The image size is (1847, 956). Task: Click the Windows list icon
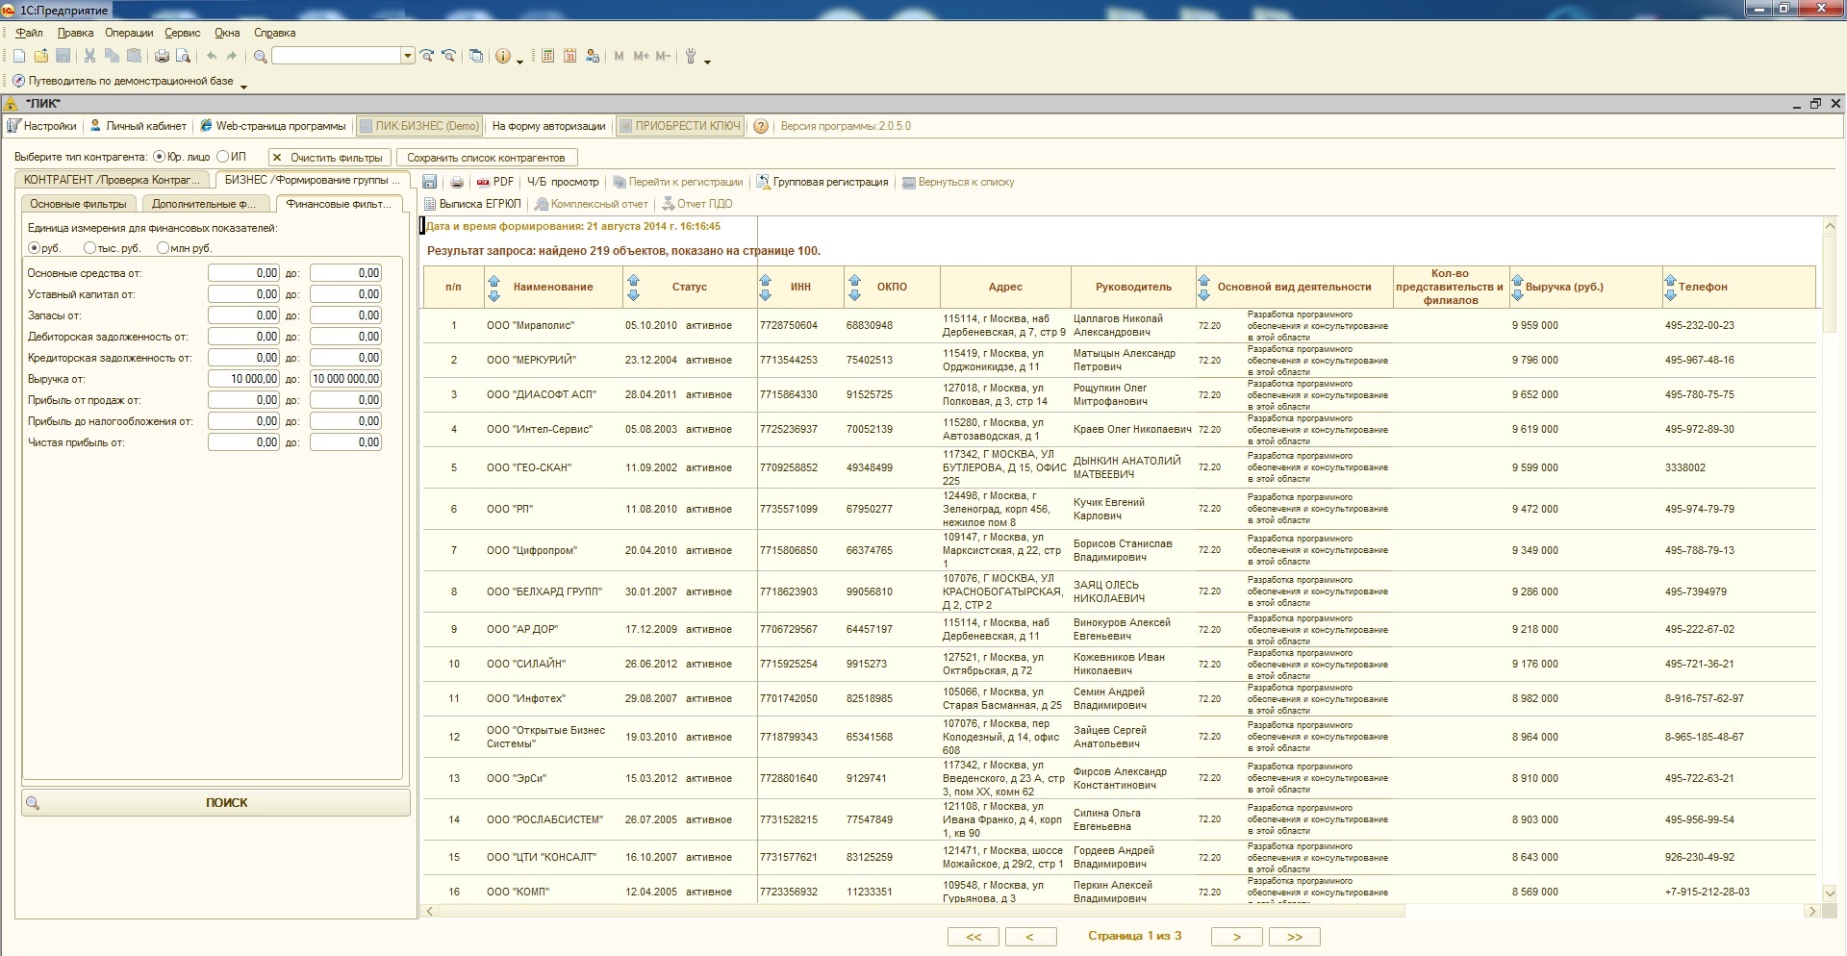coord(476,57)
